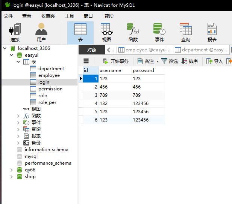Expand the 事件 events node
The width and height of the screenshot is (232, 204).
click(x=18, y=123)
